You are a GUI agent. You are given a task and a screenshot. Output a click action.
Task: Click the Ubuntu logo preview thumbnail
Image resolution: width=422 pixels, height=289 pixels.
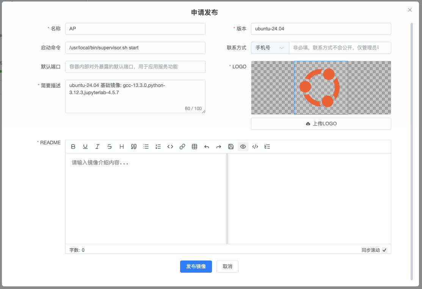pyautogui.click(x=321, y=88)
